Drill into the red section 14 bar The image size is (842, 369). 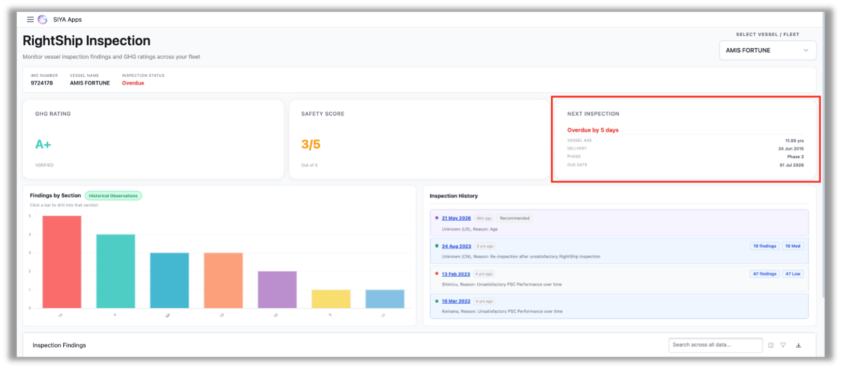coord(62,262)
